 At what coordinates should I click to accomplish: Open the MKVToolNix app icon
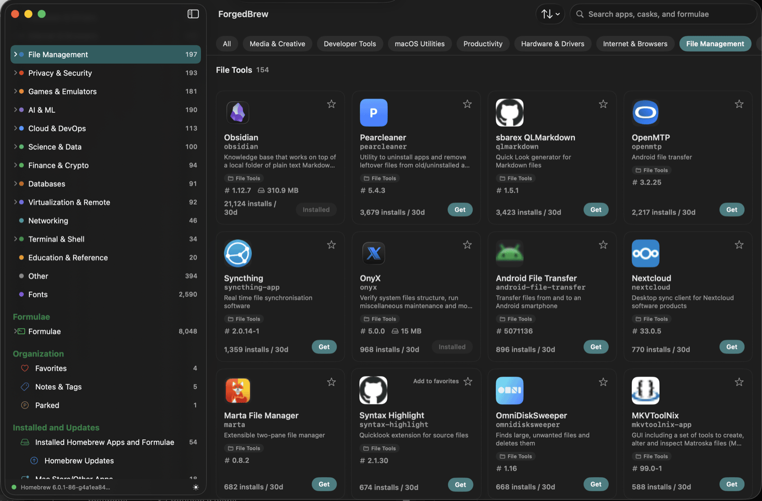645,391
